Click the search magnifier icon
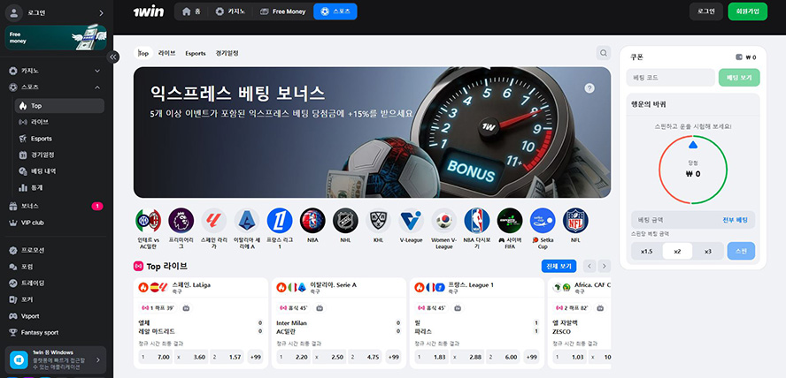Screen dimensions: 786x378 (604, 52)
